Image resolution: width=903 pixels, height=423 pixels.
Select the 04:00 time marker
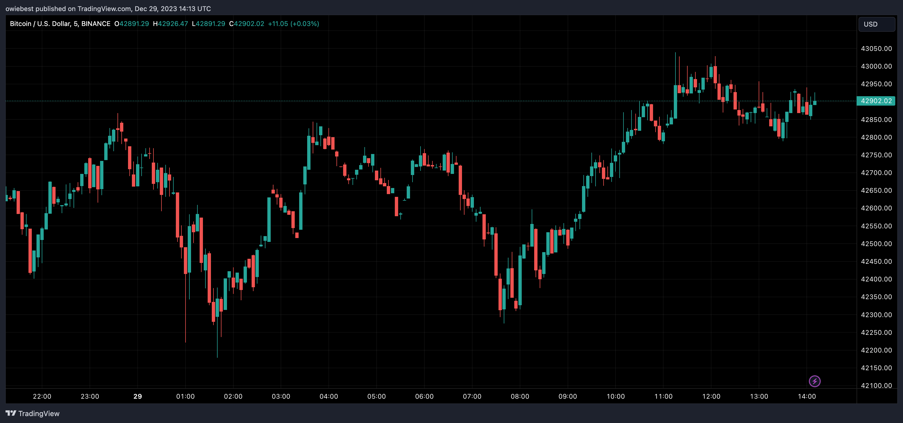click(329, 396)
